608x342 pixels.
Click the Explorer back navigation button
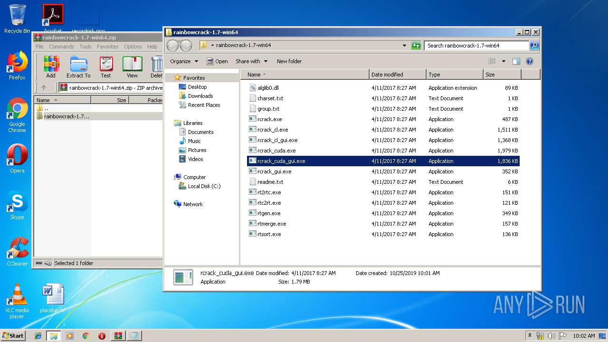(173, 46)
